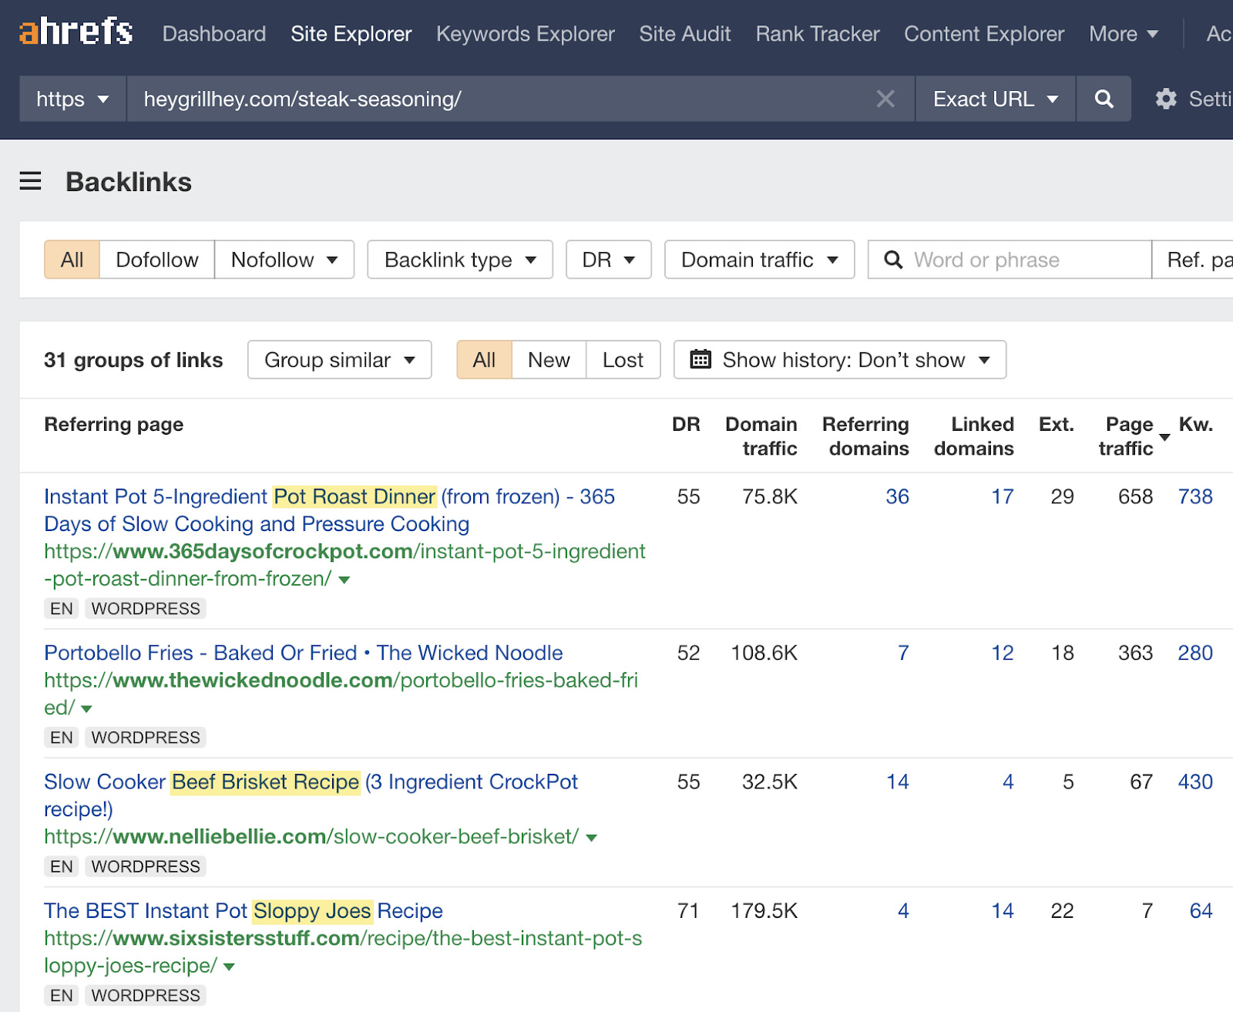Open the Portobello Fries referring page link
Viewport: 1233px width, 1012px height.
click(x=302, y=652)
